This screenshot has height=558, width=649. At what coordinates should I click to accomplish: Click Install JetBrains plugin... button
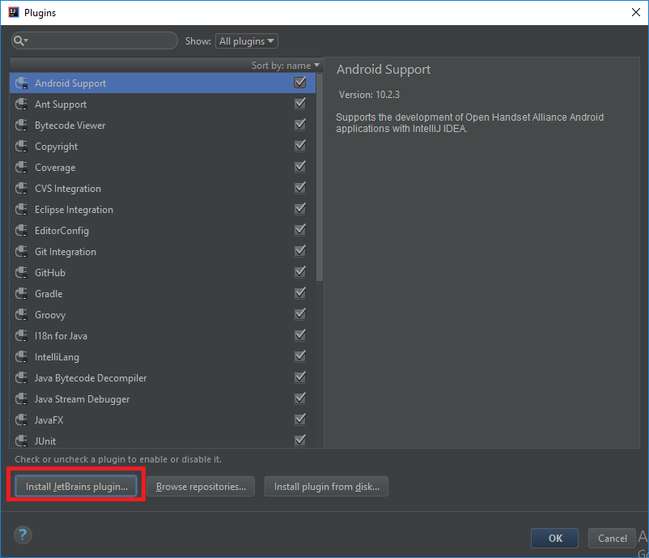click(x=77, y=487)
